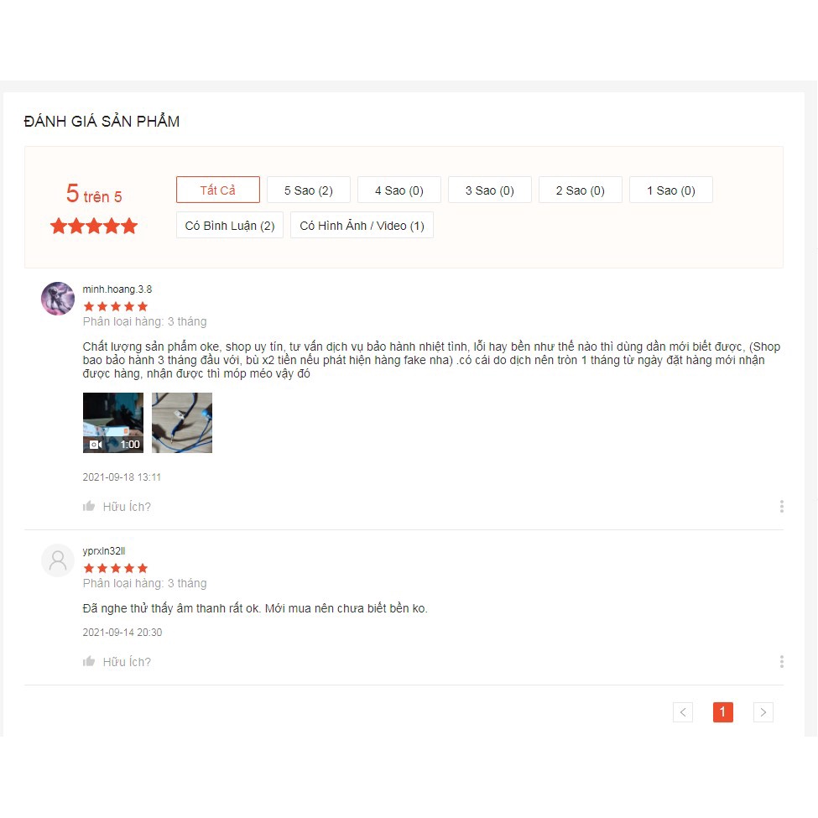Filter reviews by 3 Sao (0)
818x818 pixels.
pos(489,190)
